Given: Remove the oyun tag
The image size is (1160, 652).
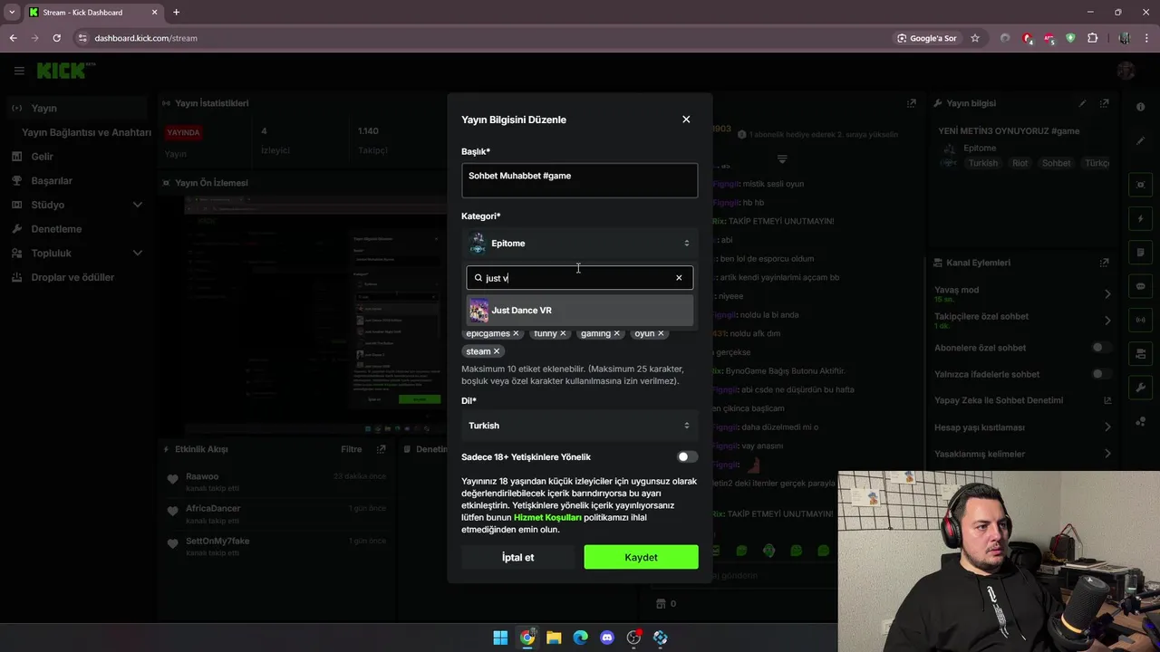Looking at the screenshot, I should coord(661,333).
